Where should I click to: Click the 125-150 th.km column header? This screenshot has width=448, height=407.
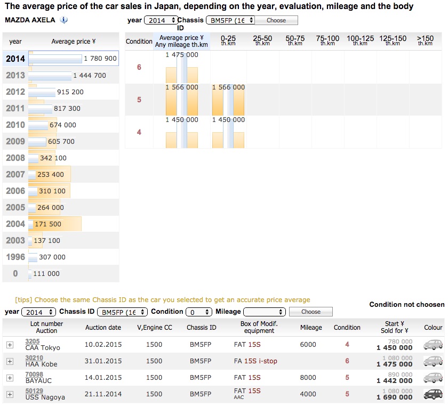tap(393, 40)
